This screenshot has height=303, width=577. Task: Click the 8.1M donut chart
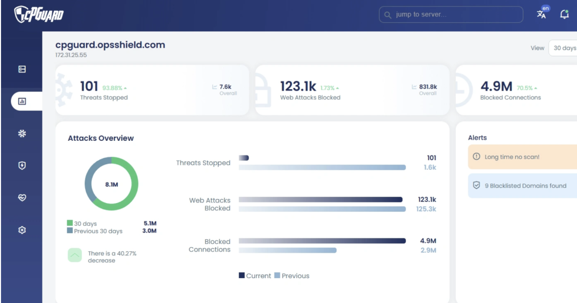pos(111,184)
